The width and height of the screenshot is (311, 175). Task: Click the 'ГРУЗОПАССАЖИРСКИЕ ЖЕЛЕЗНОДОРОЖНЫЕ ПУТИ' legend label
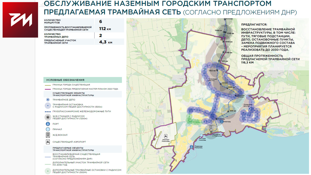click(x=82, y=111)
